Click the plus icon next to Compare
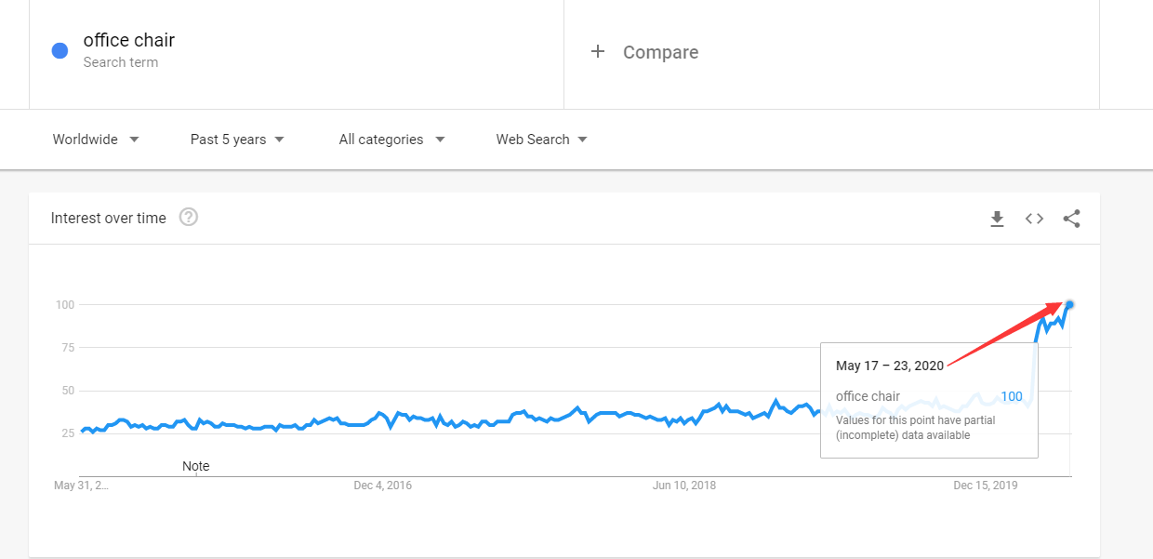This screenshot has height=559, width=1153. click(598, 52)
